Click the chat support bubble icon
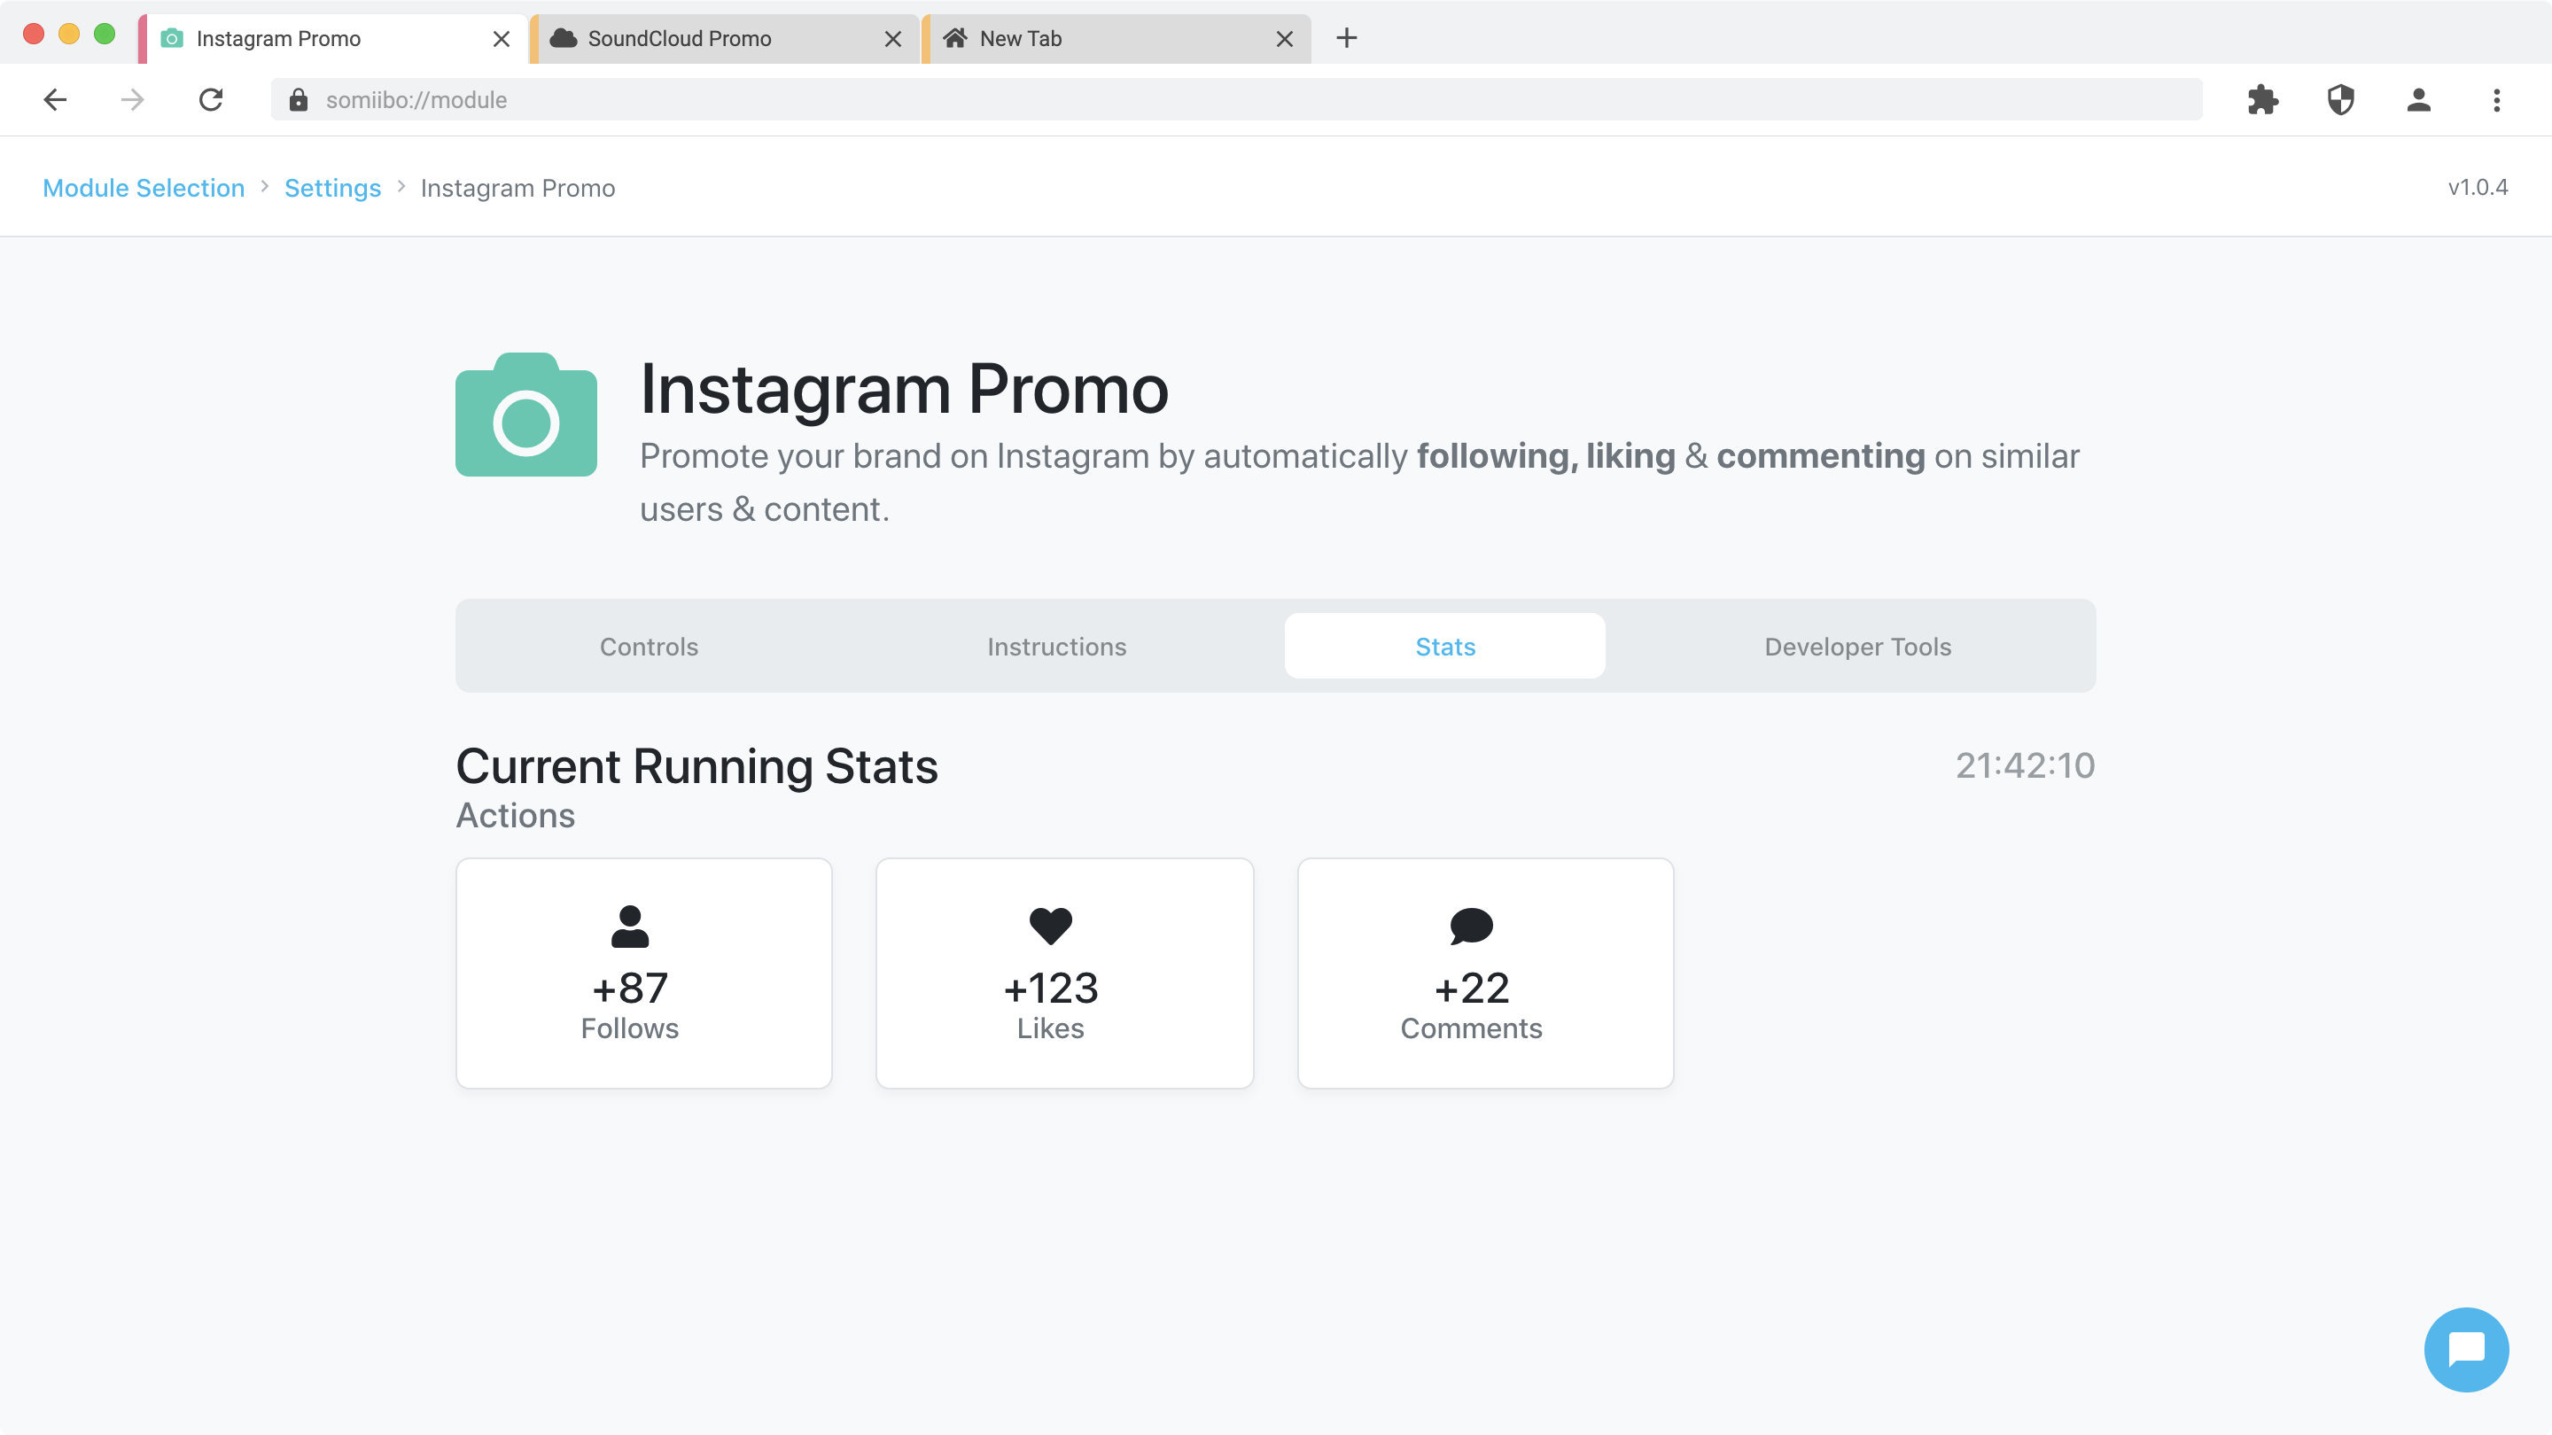The height and width of the screenshot is (1435, 2552). coord(2465,1349)
